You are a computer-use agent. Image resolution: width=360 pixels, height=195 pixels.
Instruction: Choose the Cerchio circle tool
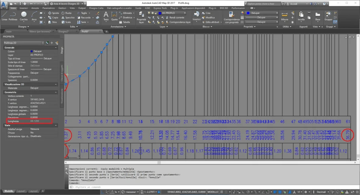pyautogui.click(x=24, y=16)
